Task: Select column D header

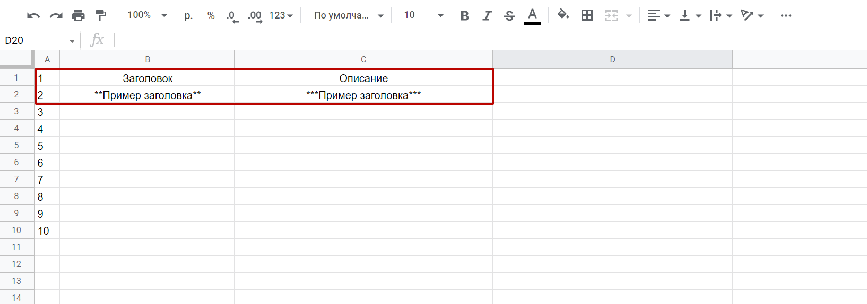Action: (x=612, y=59)
